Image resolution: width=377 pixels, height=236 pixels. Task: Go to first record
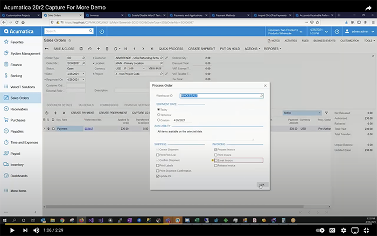[125, 48]
